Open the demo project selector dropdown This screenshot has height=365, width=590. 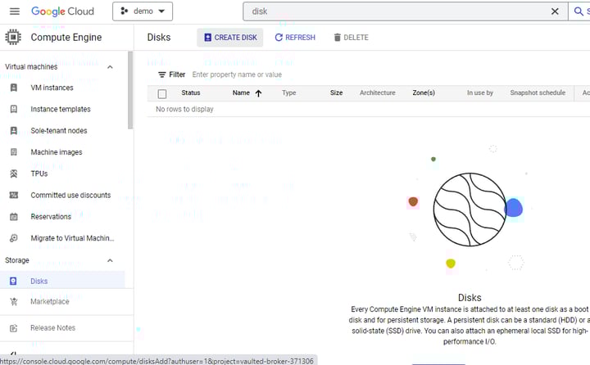click(143, 11)
